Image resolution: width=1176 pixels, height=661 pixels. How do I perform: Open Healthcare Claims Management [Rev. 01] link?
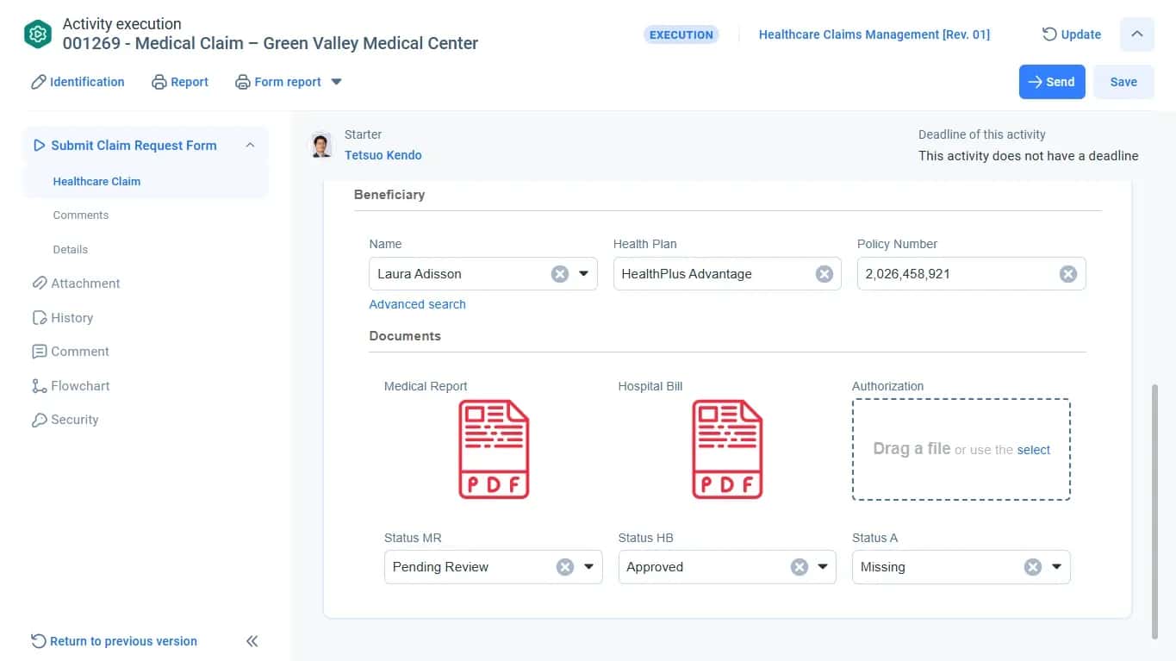pos(874,34)
